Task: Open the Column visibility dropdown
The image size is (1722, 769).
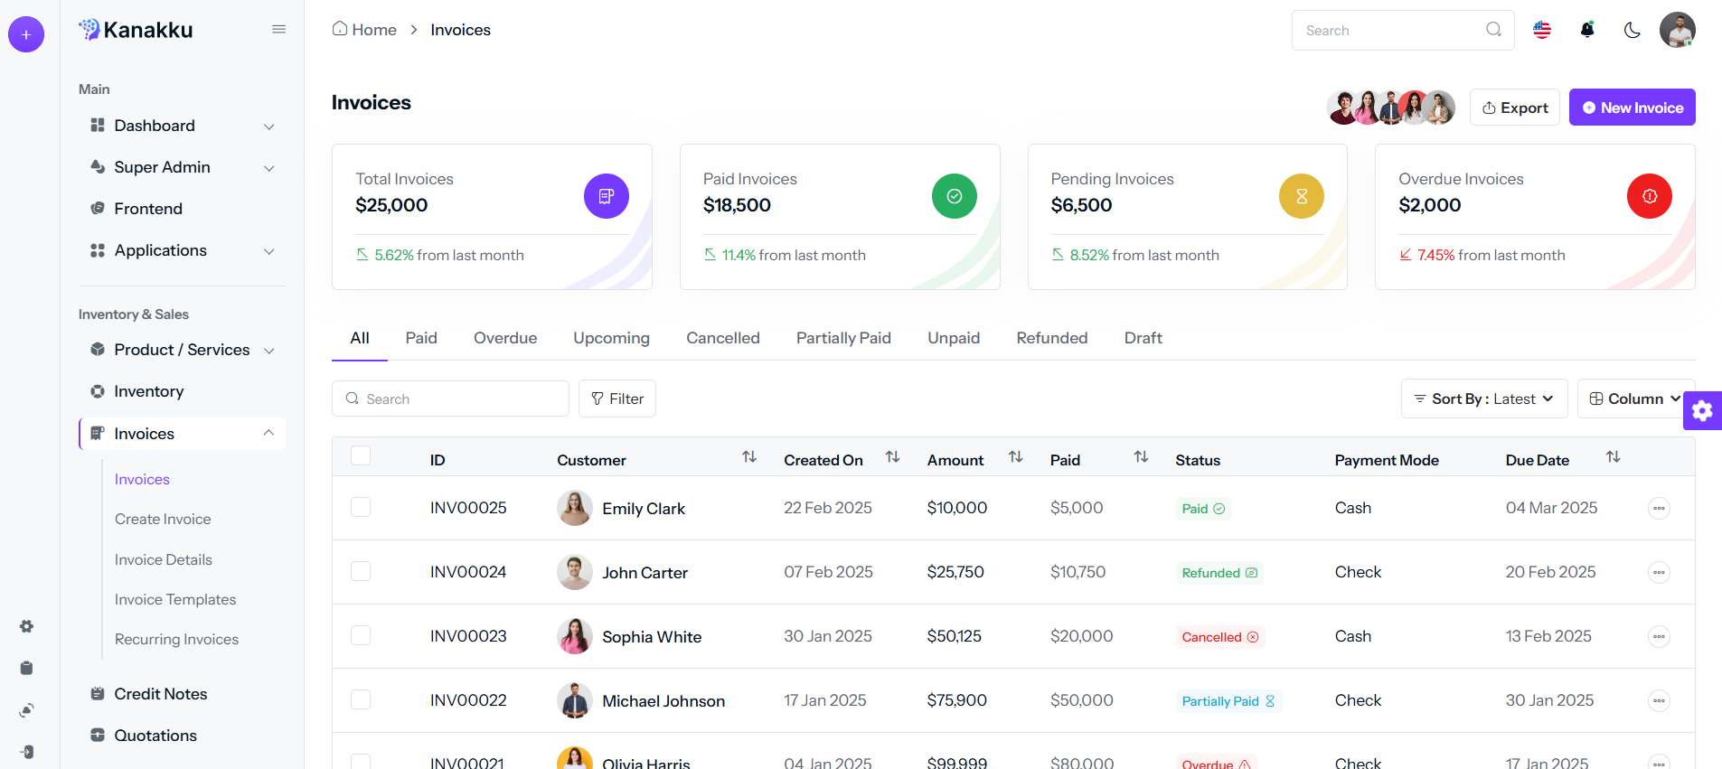Action: pyautogui.click(x=1634, y=399)
